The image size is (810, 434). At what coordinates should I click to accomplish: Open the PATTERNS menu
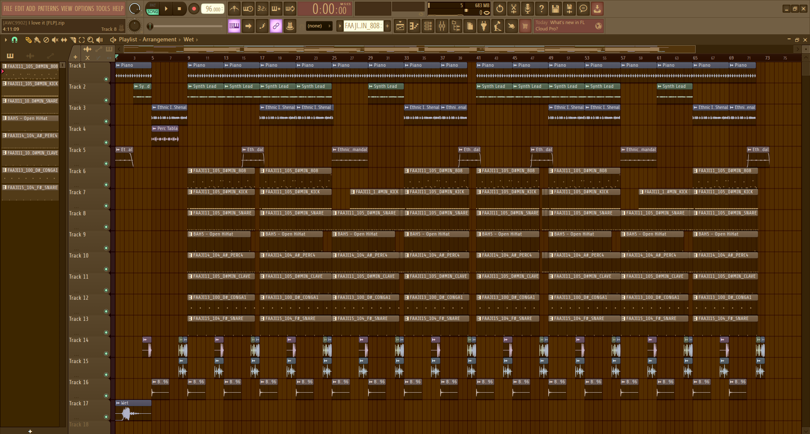(x=49, y=8)
